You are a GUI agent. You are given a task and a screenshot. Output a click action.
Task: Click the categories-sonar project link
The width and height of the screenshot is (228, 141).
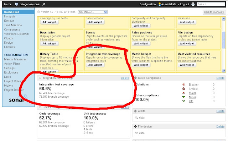[x=30, y=4]
